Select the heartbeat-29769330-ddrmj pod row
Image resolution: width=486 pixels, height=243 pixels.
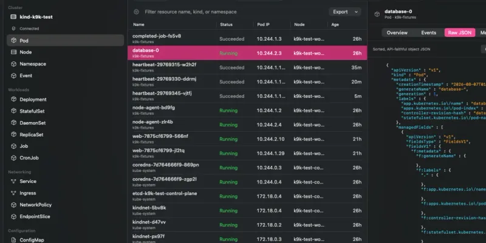pyautogui.click(x=247, y=81)
